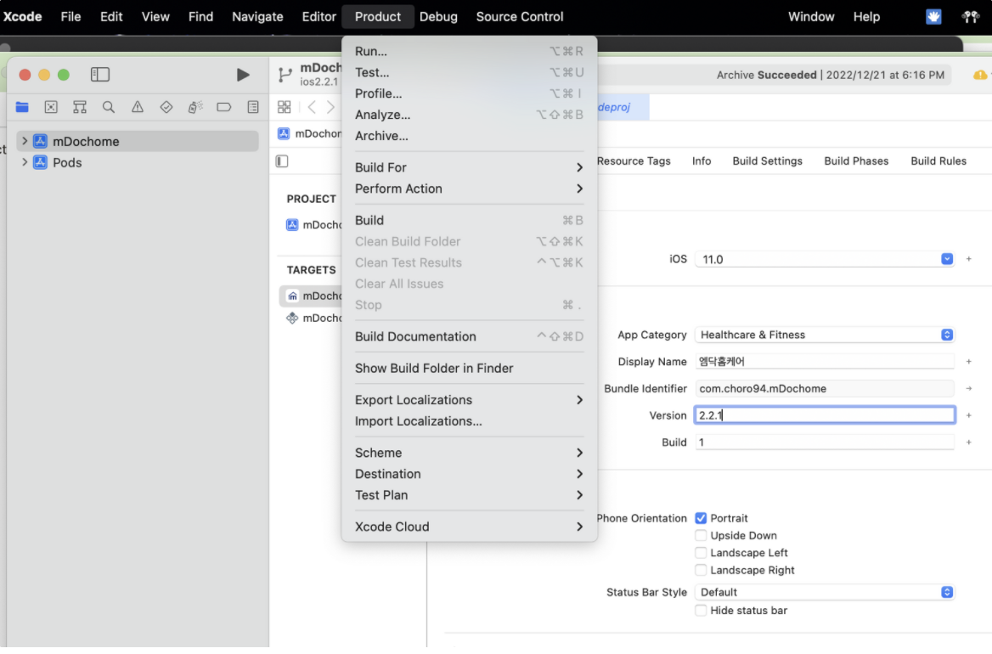Go forward with the right arrow
Screen dimensions: 992x654
[x=330, y=107]
